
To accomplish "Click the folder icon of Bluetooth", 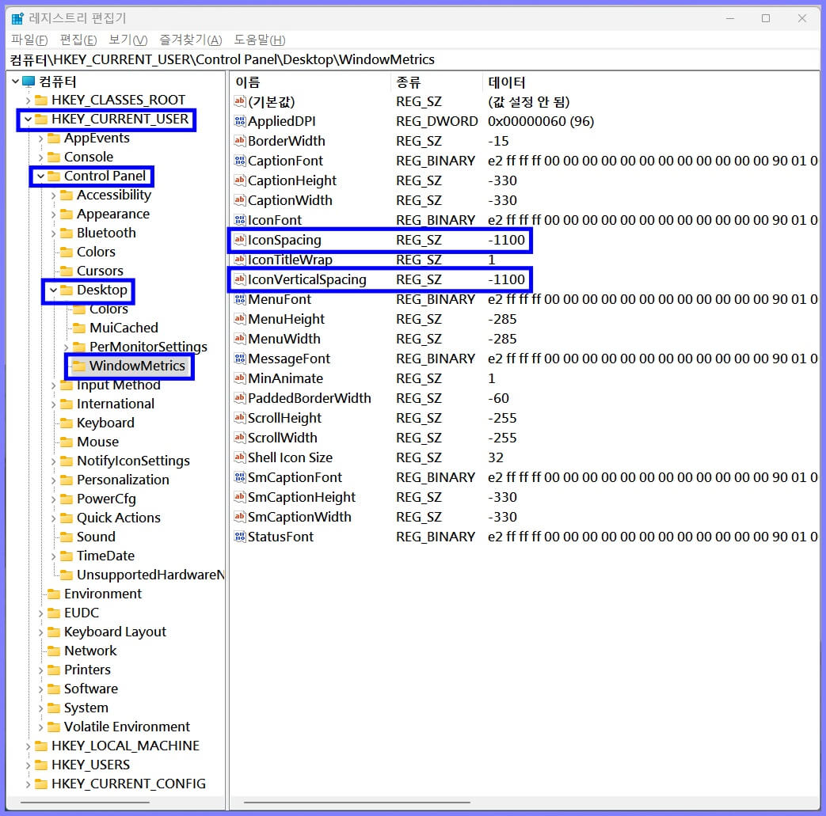I will [x=67, y=233].
